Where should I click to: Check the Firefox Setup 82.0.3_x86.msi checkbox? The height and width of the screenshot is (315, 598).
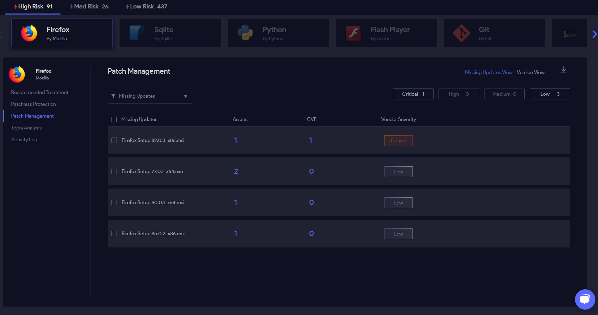coord(114,140)
